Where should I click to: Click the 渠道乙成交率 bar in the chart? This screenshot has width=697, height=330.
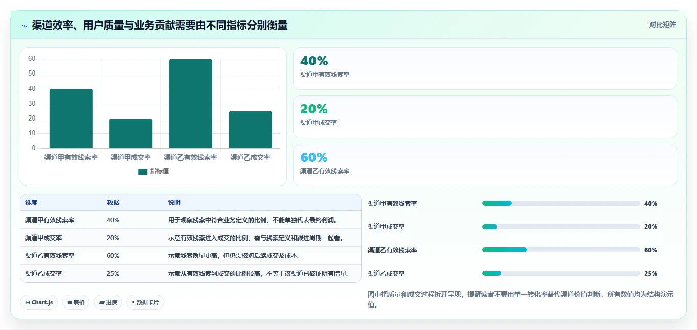click(251, 130)
